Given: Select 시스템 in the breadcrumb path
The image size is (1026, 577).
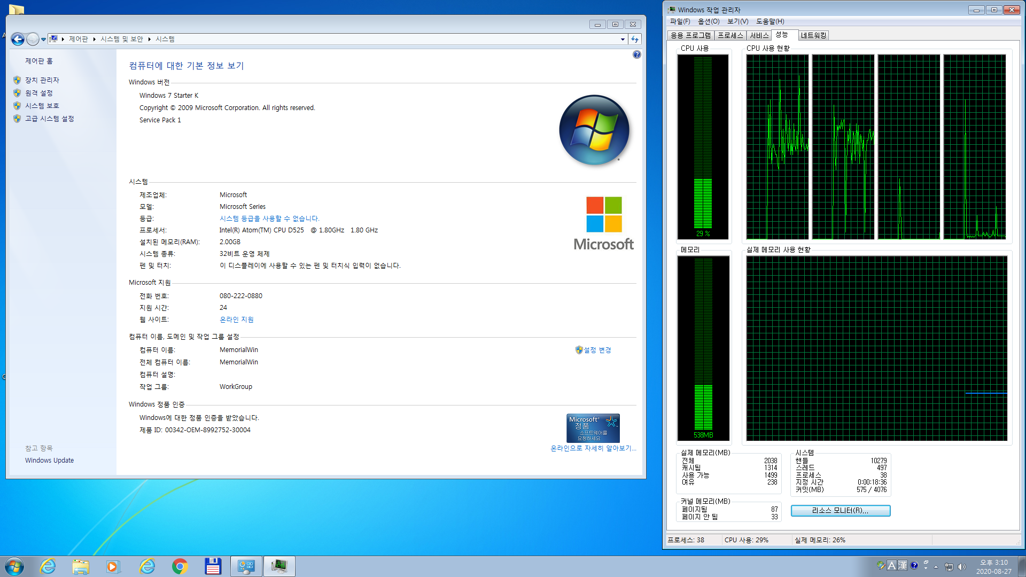Looking at the screenshot, I should coord(165,39).
